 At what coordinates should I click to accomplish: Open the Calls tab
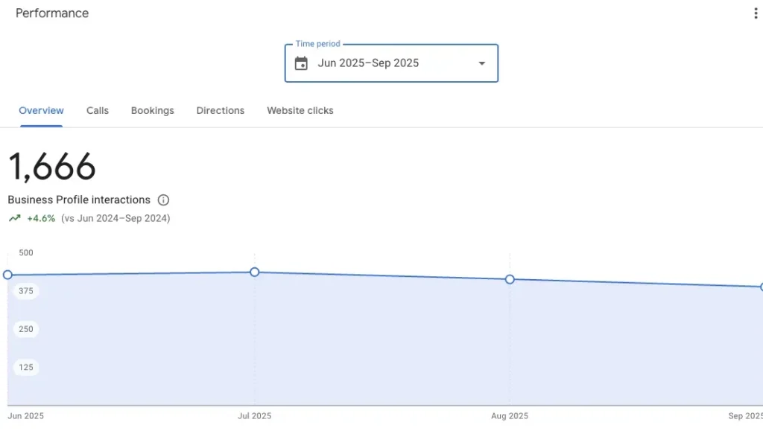pos(98,110)
